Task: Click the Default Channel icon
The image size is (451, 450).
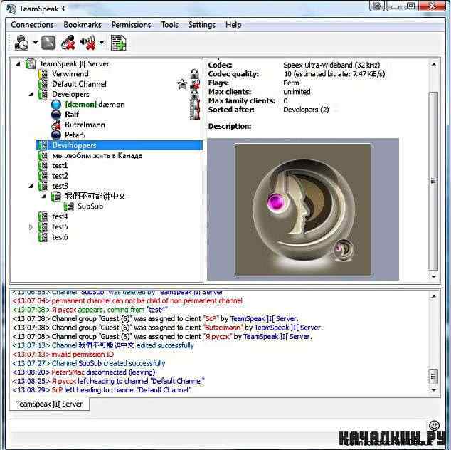Action: [x=43, y=84]
